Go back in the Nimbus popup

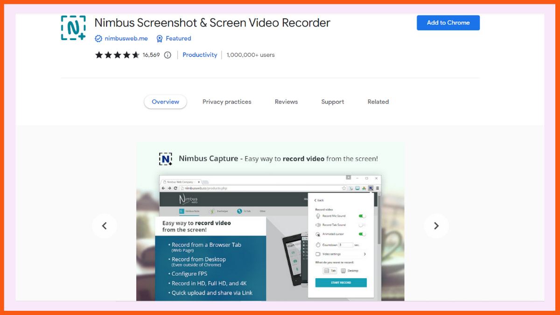click(319, 200)
